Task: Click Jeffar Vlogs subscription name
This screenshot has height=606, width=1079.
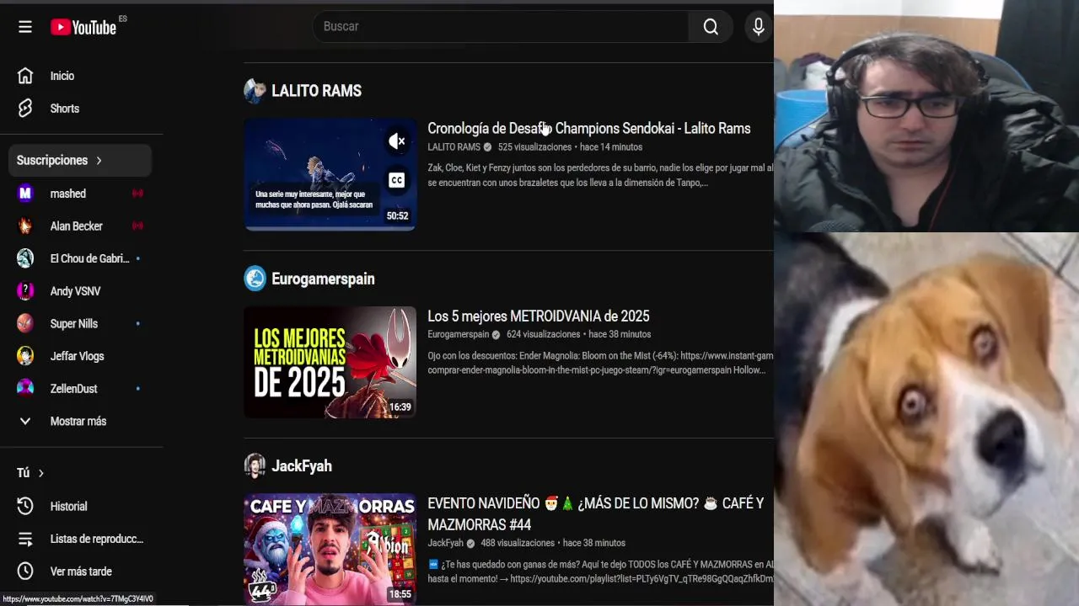Action: (x=77, y=356)
